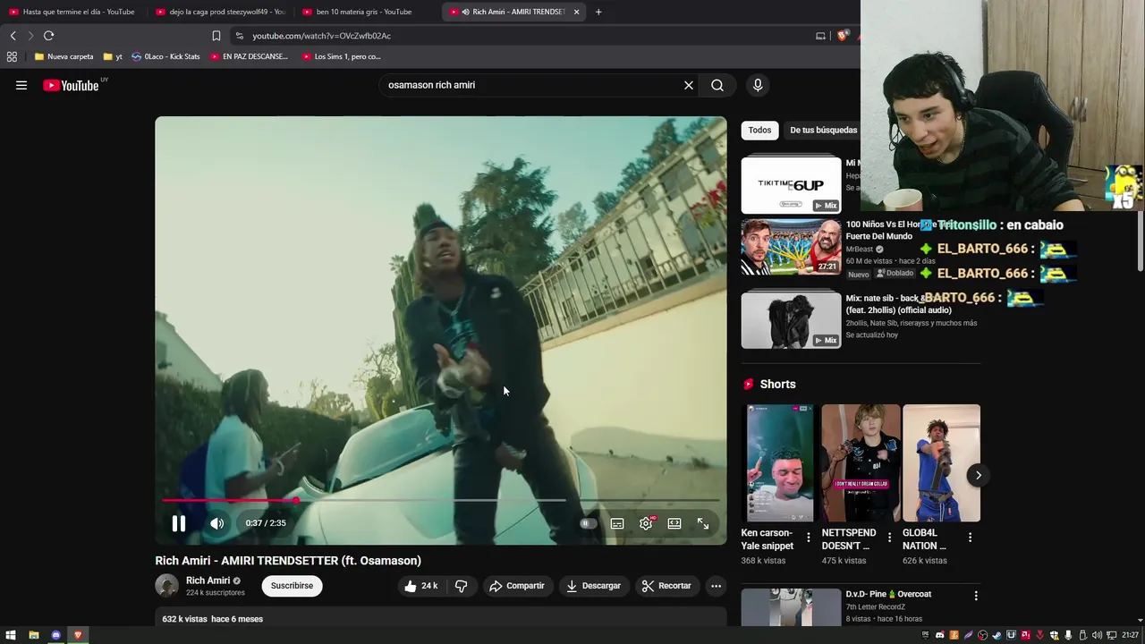Dislike the video

[x=462, y=586]
